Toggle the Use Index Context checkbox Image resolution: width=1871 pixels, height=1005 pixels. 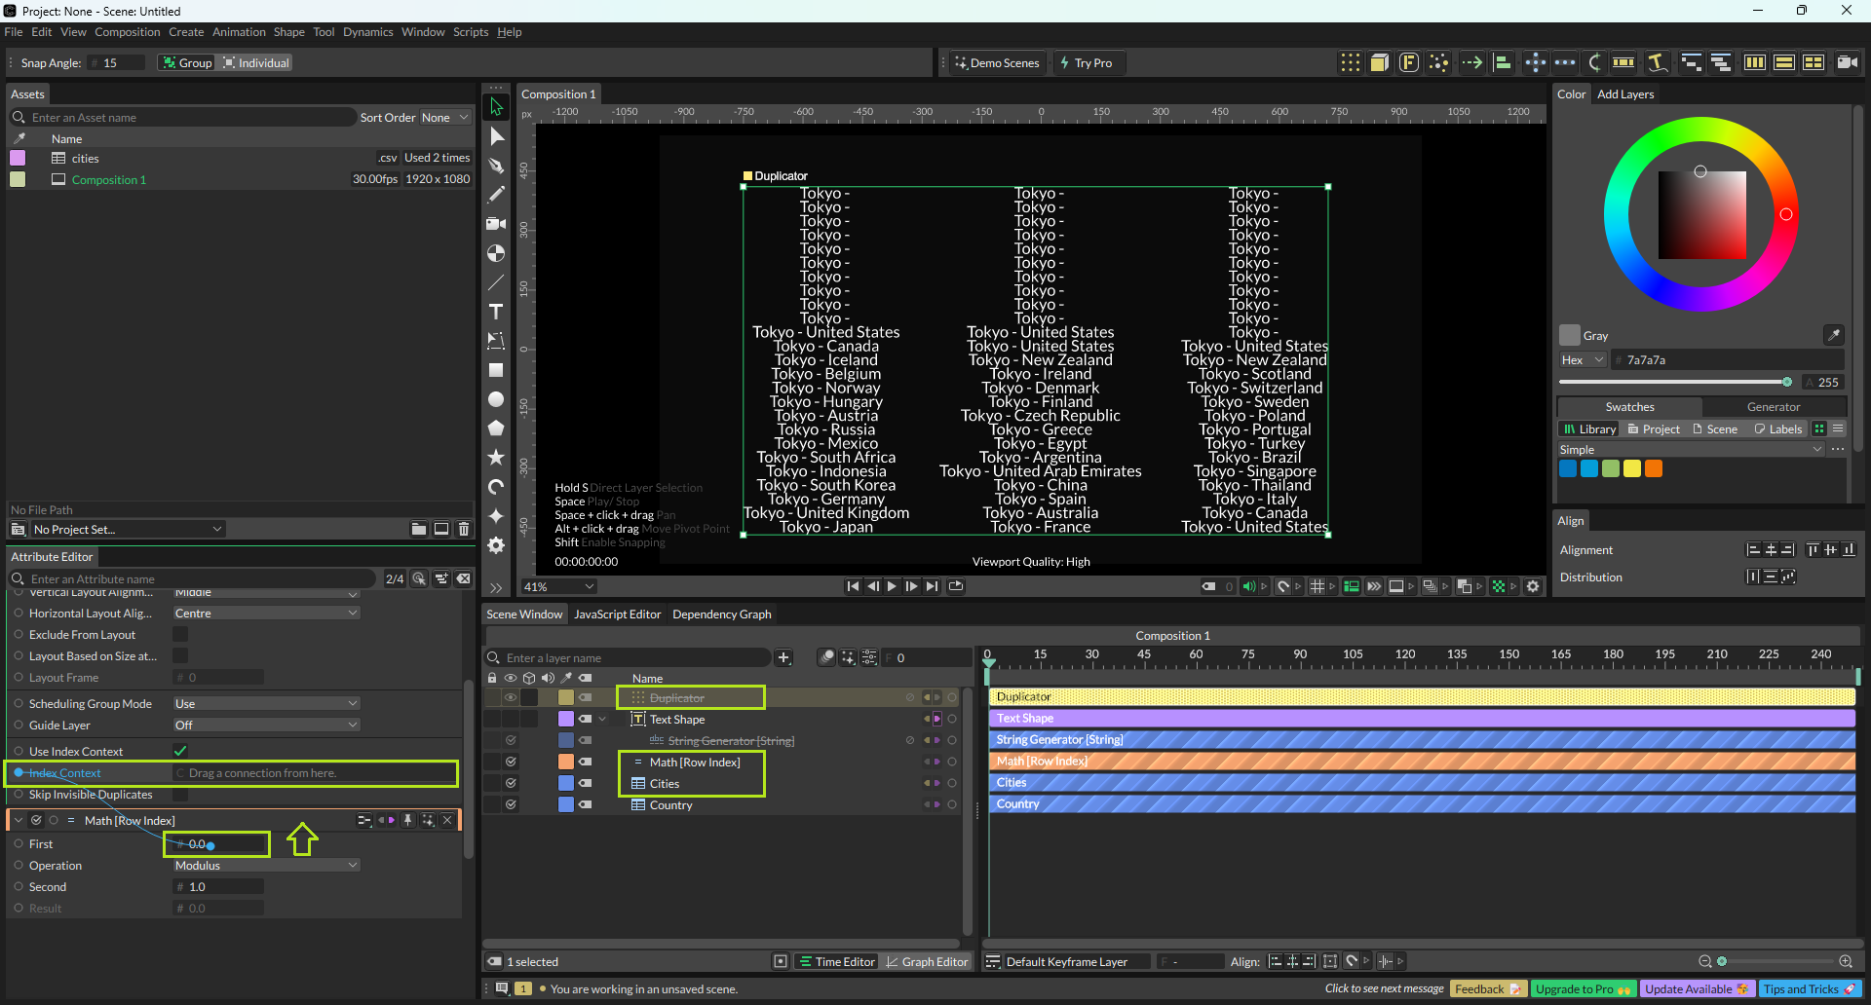pyautogui.click(x=180, y=751)
